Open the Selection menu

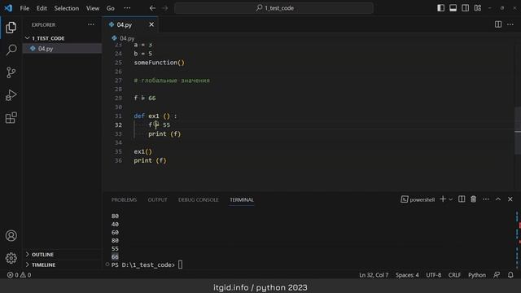coord(67,8)
